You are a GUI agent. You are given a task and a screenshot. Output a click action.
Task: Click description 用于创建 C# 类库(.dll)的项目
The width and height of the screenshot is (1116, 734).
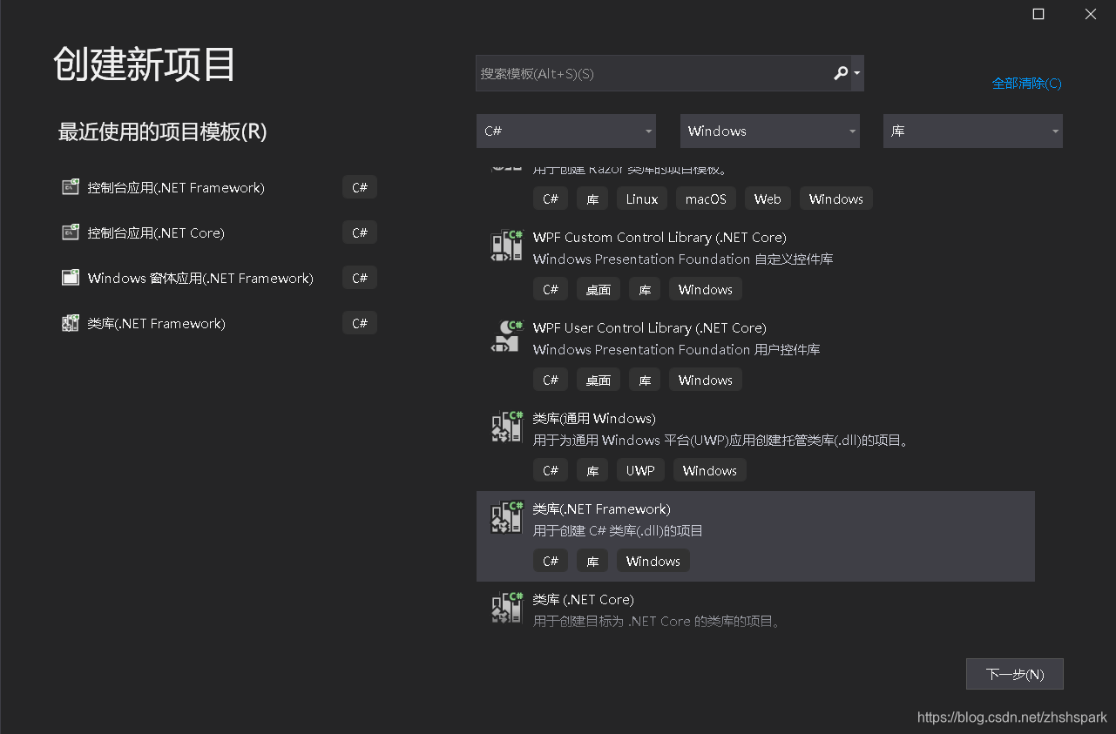[618, 530]
